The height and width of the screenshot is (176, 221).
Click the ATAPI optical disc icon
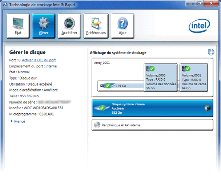tap(97, 125)
